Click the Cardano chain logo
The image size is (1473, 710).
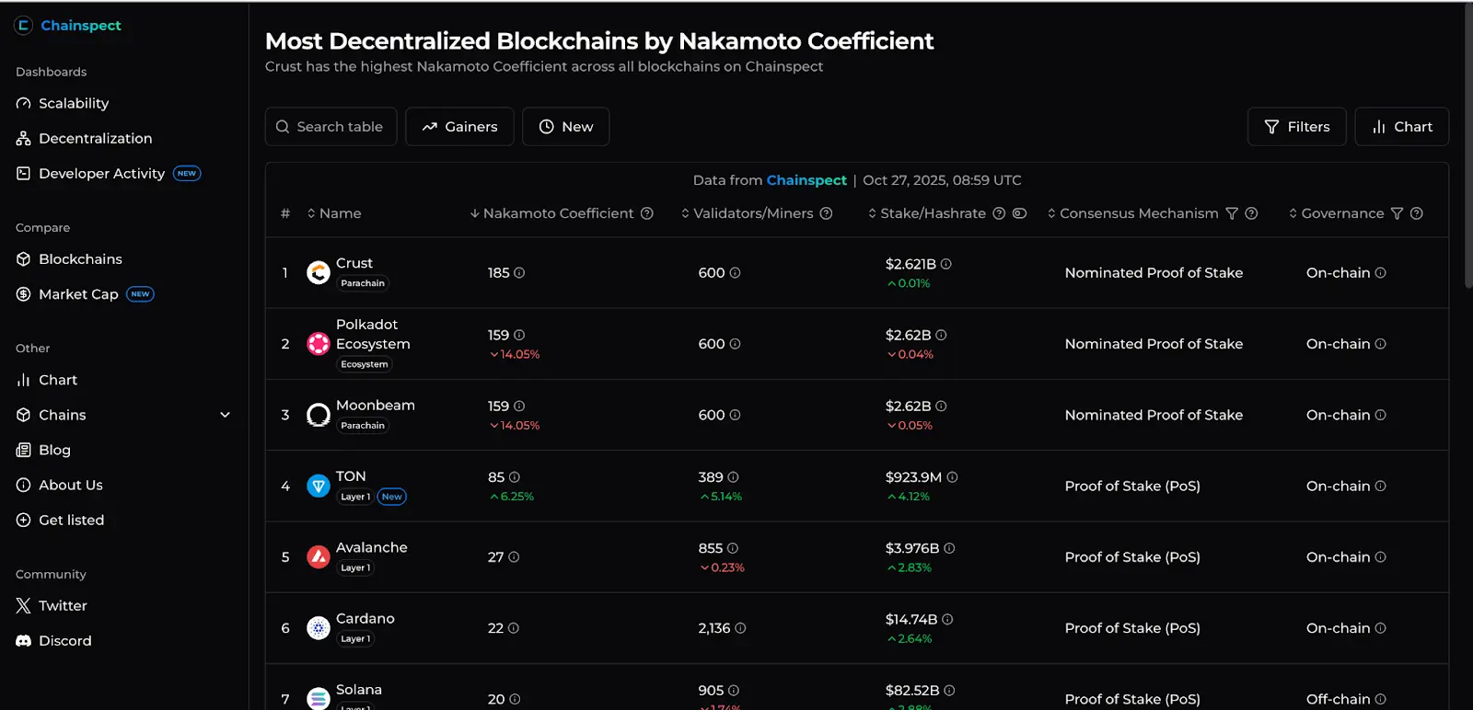coord(319,628)
